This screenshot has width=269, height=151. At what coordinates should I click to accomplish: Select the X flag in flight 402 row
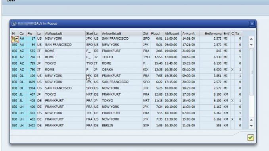232,119
